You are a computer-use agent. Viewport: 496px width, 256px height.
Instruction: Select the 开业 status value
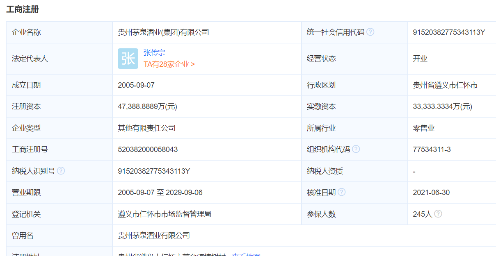[x=420, y=59]
